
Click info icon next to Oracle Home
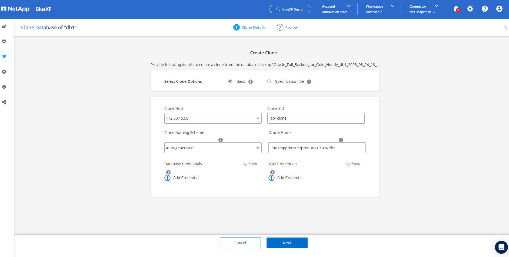[341, 140]
